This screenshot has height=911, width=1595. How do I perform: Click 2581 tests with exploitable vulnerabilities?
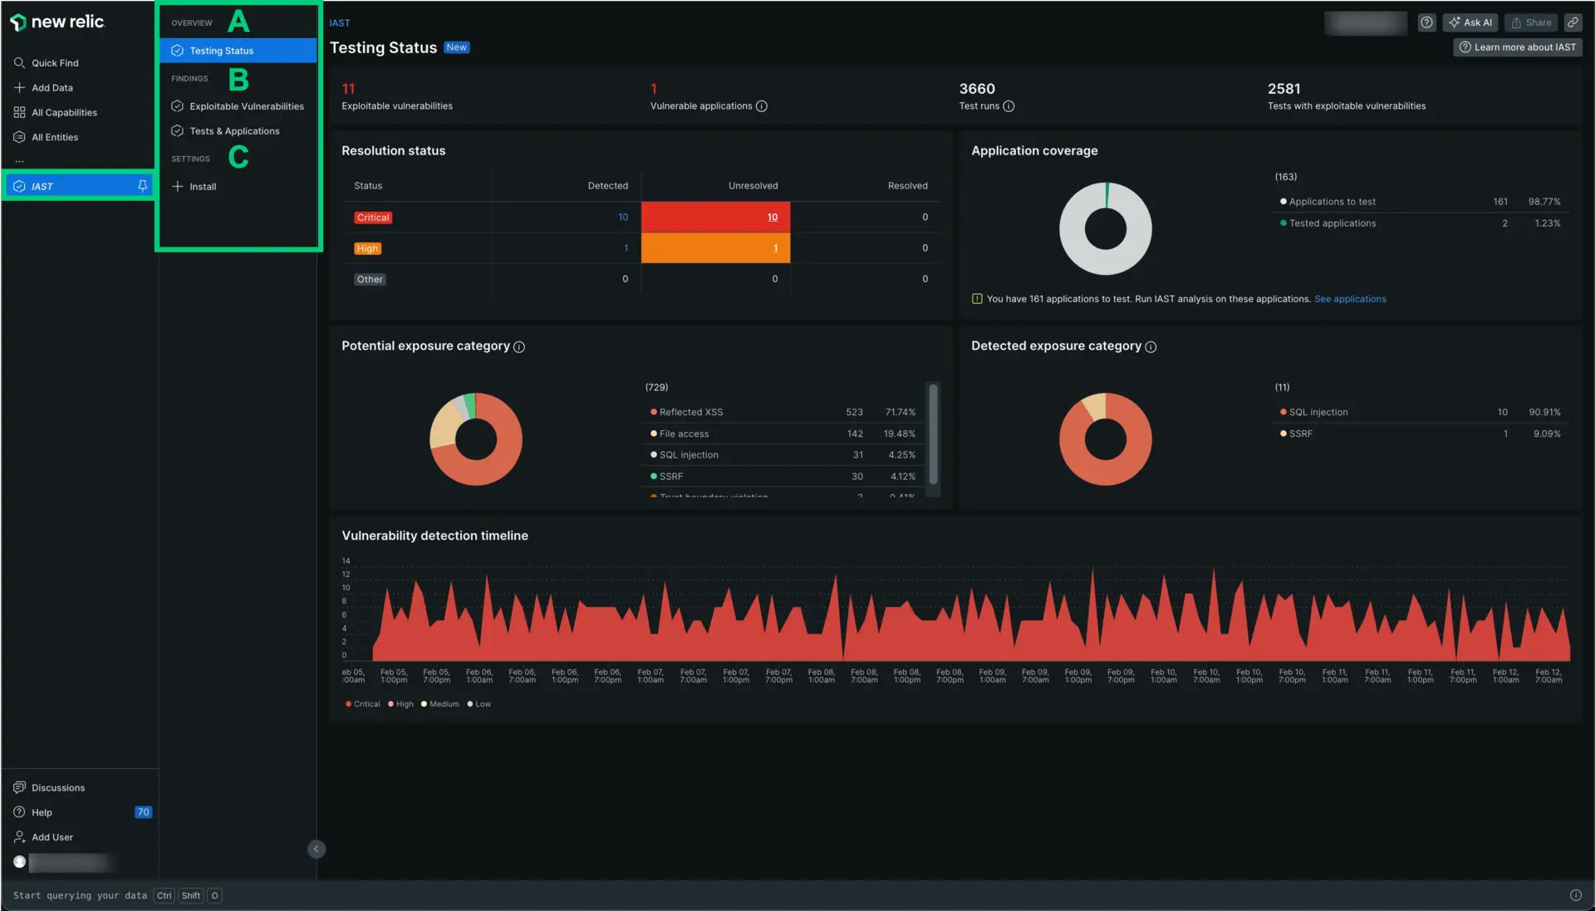[x=1283, y=89]
